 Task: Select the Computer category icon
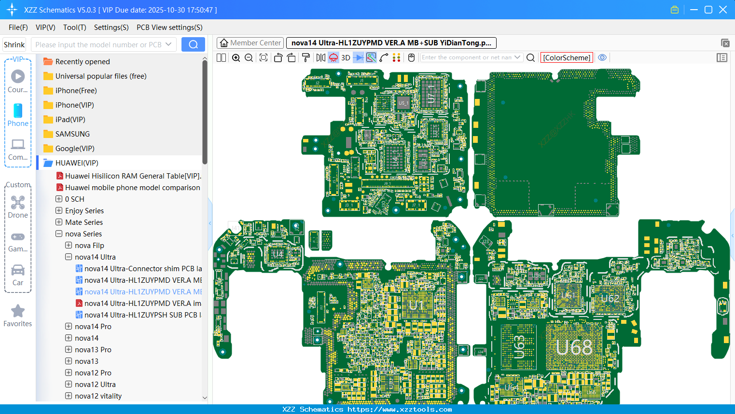[x=18, y=150]
